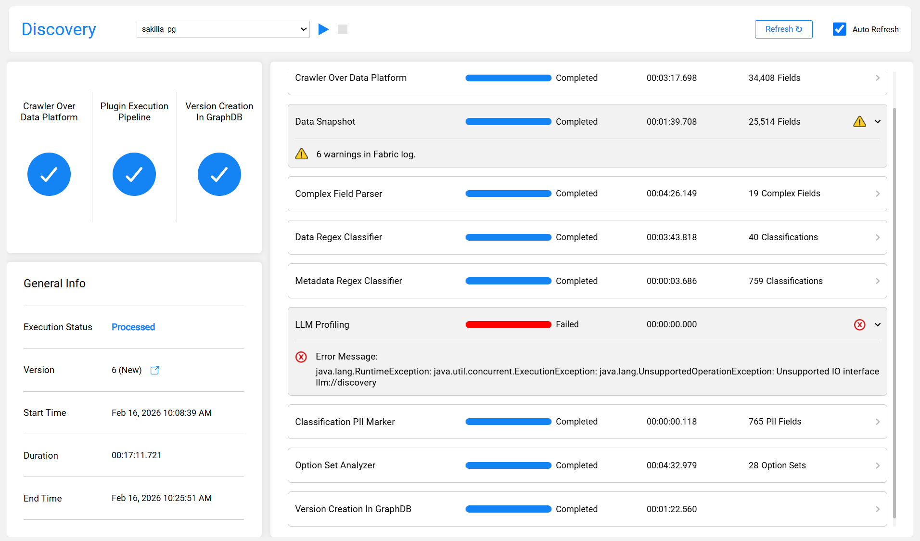Start discovery with the play icon

(x=323, y=29)
